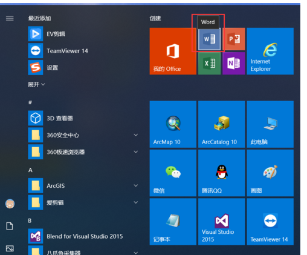
Task: Launch the 微信 WeChat tile
Action: 173,173
